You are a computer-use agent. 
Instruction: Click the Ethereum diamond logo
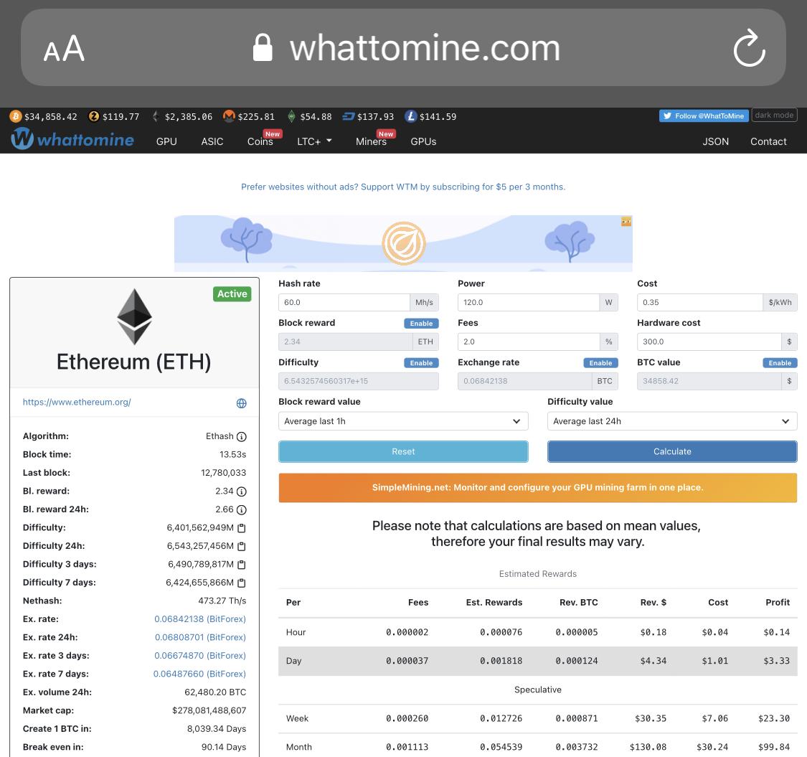click(134, 316)
